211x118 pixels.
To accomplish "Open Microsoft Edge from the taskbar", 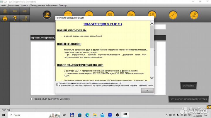I will point(87,114).
